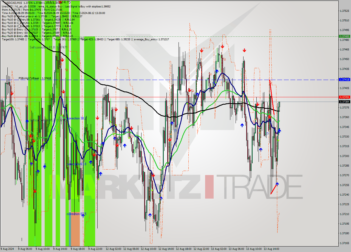The image size is (351, 252).
Task: Click the '12 Aug 22:00' time label
Action: point(201,249)
